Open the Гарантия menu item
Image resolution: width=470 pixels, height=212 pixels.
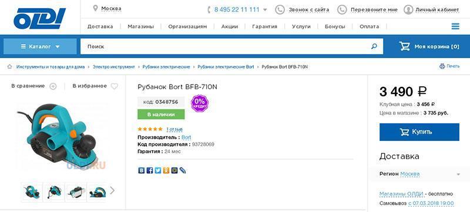pyautogui.click(x=265, y=26)
